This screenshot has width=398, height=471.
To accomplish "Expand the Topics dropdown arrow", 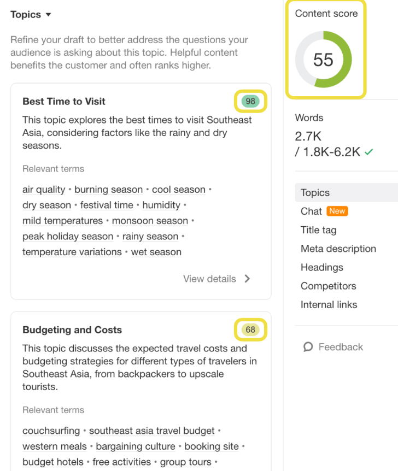I will click(x=49, y=14).
